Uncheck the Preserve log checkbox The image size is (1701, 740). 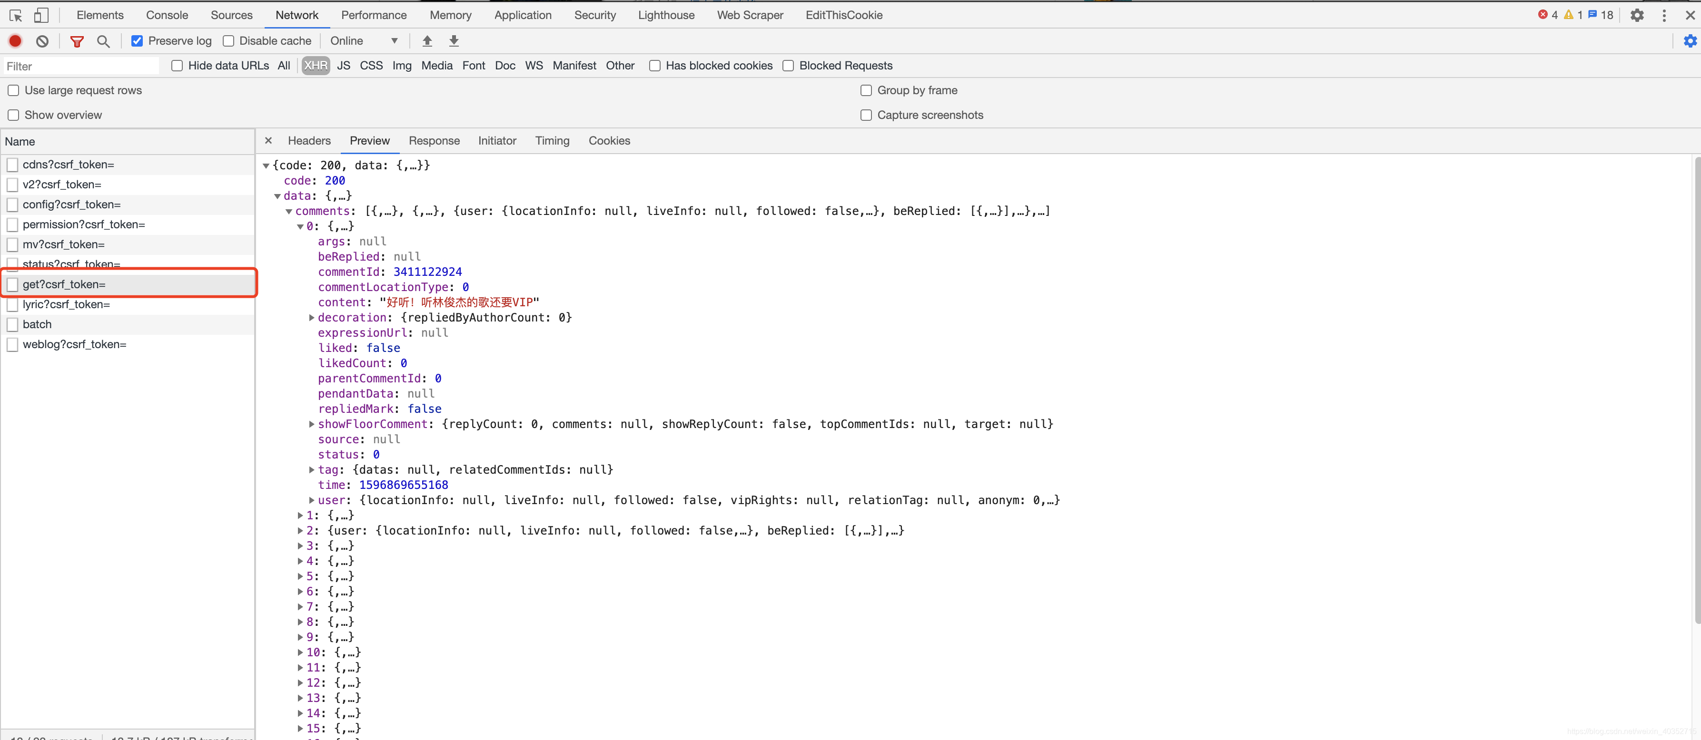pyautogui.click(x=138, y=41)
